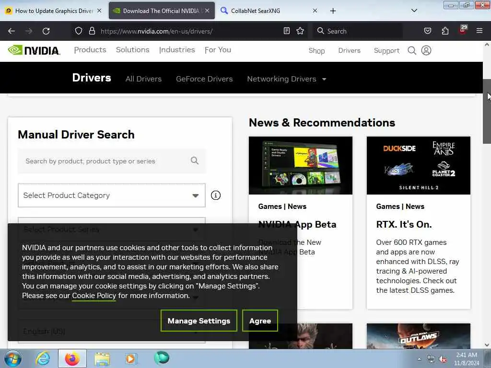Click the Firefox Search box
Viewport: 491px width, 368px height.
tap(358, 31)
